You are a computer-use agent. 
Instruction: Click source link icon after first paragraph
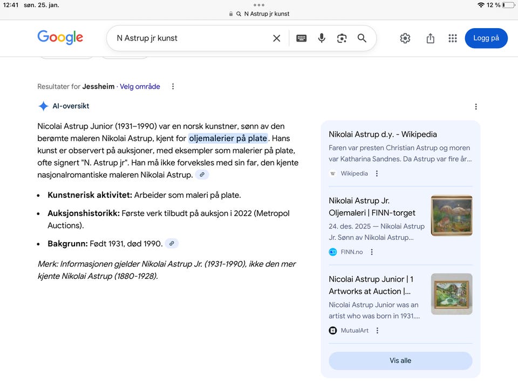(202, 175)
